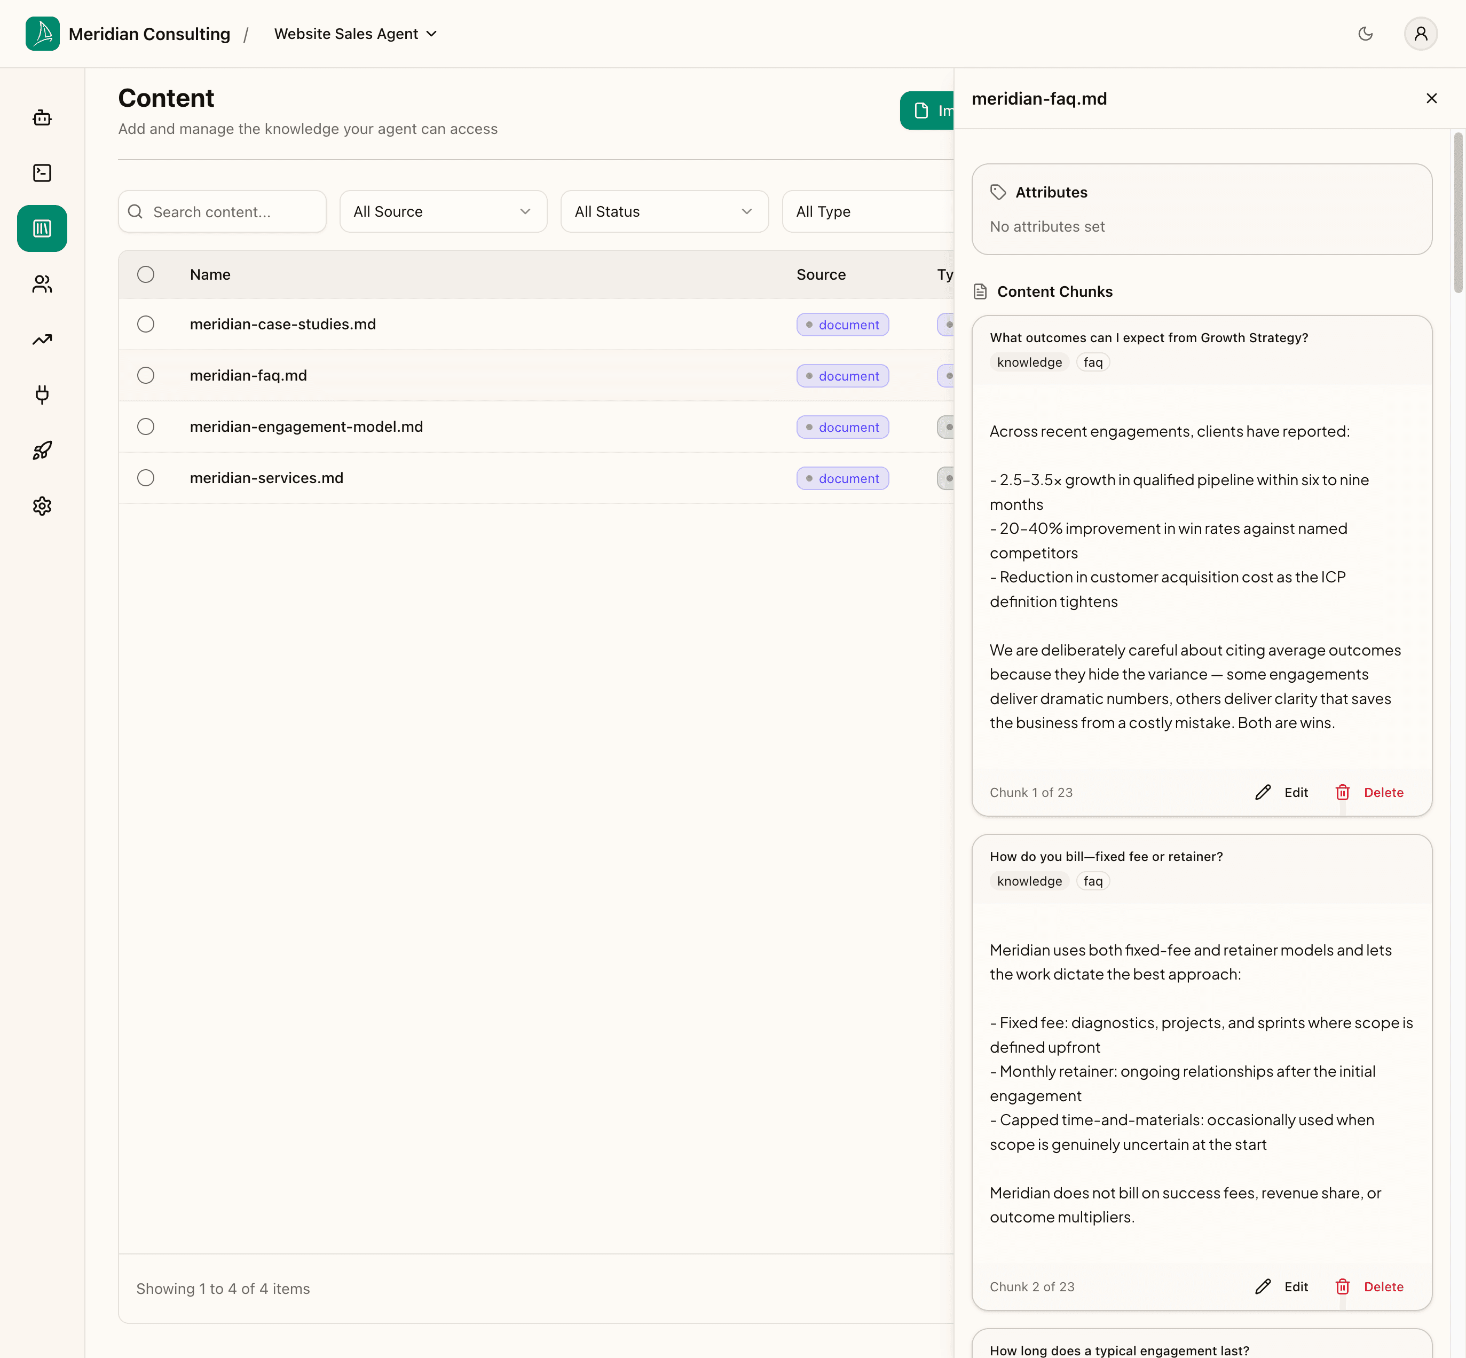Open the All Source filter dropdown
Viewport: 1466px width, 1358px height.
(x=443, y=211)
